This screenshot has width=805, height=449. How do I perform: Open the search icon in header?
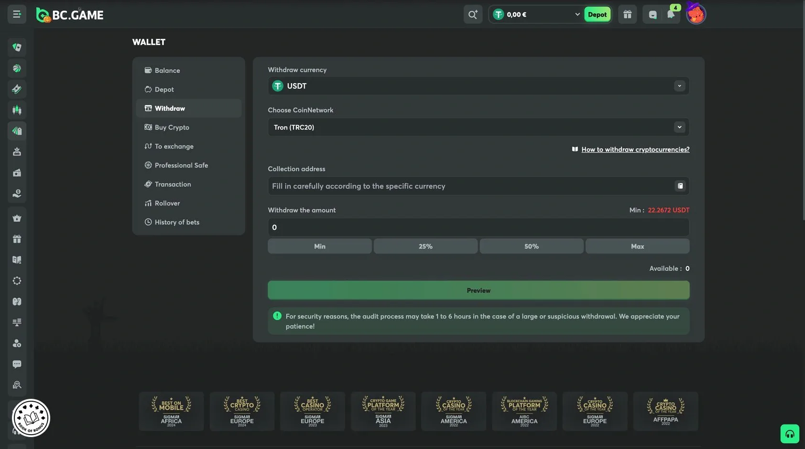[473, 14]
